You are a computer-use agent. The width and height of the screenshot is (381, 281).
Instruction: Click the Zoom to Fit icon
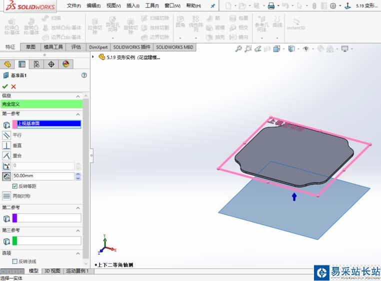click(238, 49)
